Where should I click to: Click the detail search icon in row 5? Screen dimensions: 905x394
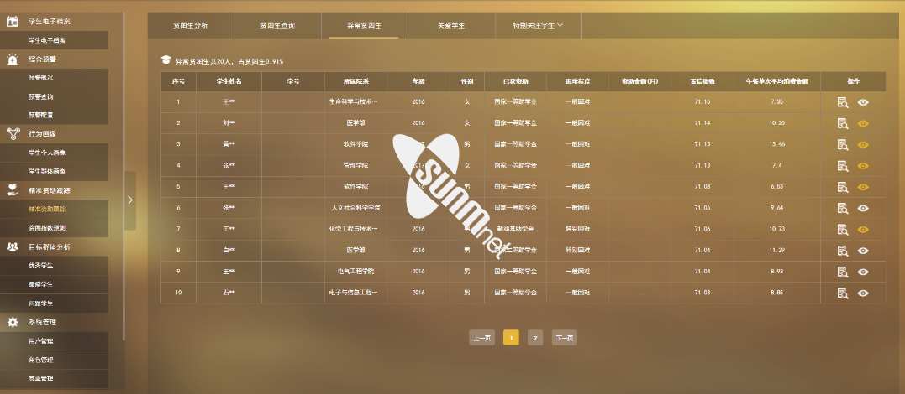pyautogui.click(x=842, y=187)
